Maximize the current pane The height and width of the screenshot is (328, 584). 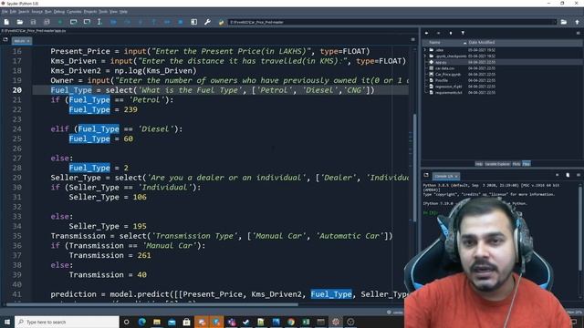point(193,22)
